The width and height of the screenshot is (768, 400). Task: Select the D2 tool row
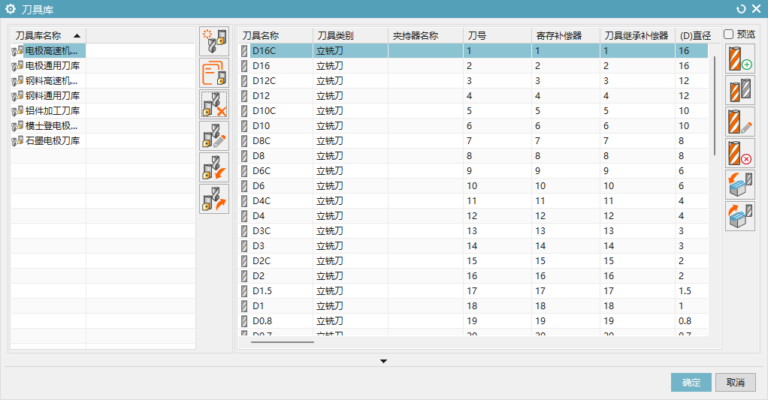pos(473,276)
